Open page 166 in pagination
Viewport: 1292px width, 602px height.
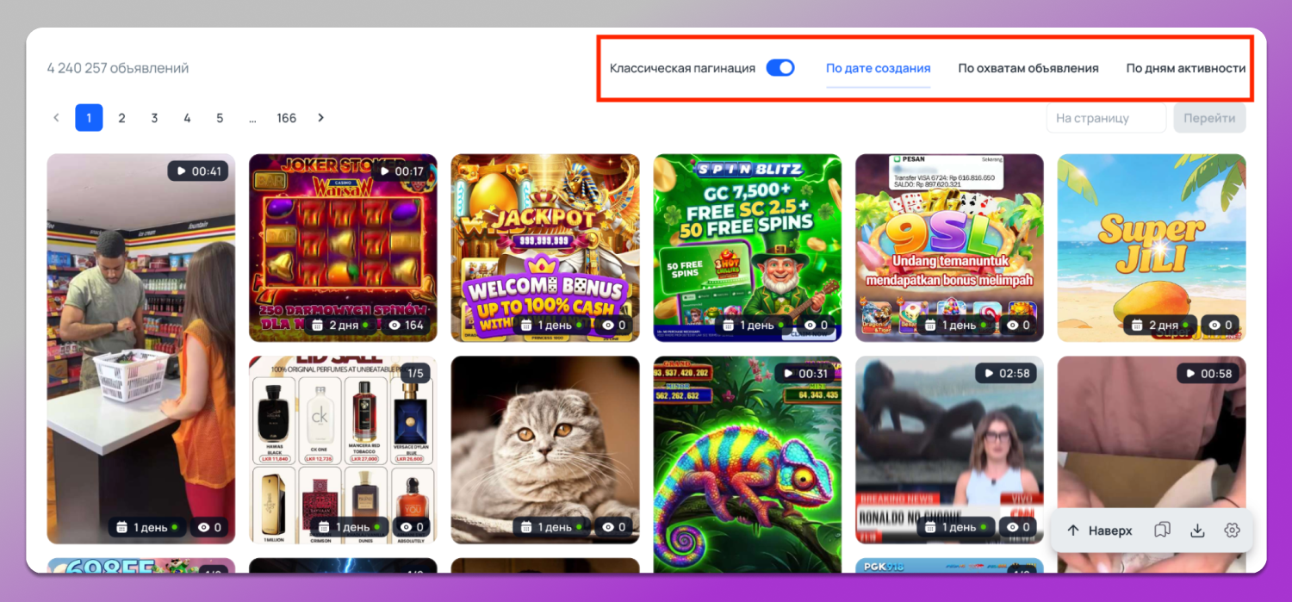pos(286,118)
